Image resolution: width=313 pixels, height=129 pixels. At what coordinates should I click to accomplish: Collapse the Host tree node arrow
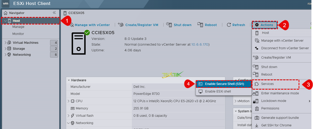click(6, 21)
